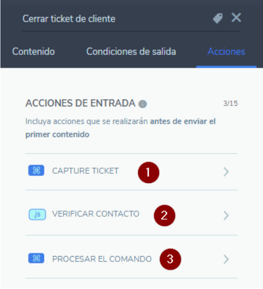Viewport: 263px width, 289px height.
Task: Open the PROCESAR EL COMANDO action
Action: (131, 257)
